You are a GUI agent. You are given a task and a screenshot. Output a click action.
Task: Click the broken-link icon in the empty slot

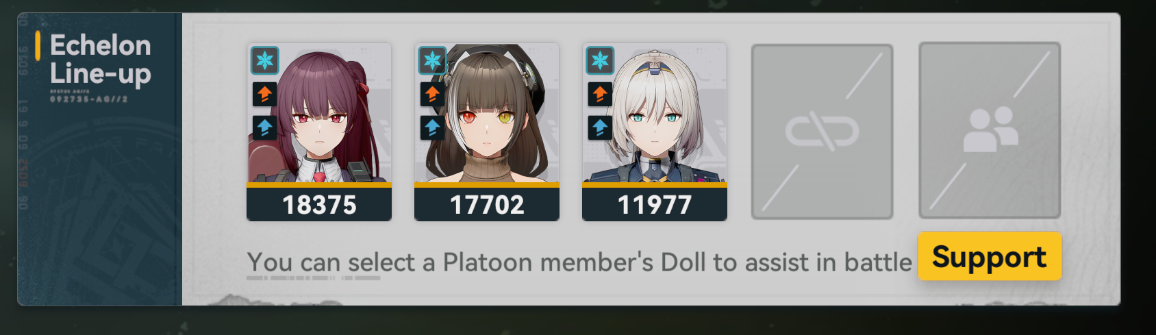coord(822,132)
